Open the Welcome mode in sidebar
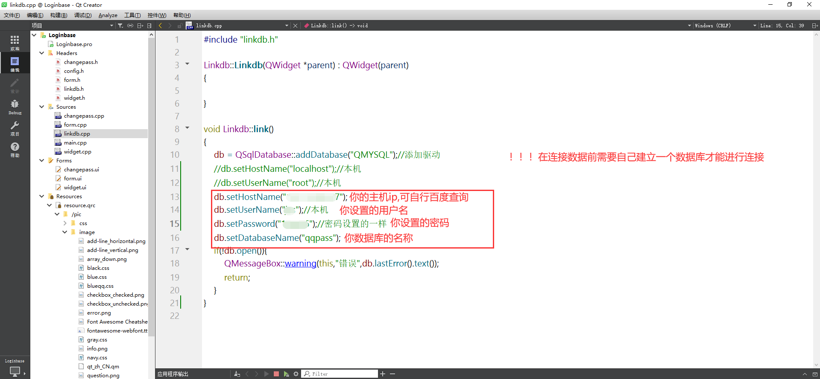The width and height of the screenshot is (820, 379). [x=15, y=42]
